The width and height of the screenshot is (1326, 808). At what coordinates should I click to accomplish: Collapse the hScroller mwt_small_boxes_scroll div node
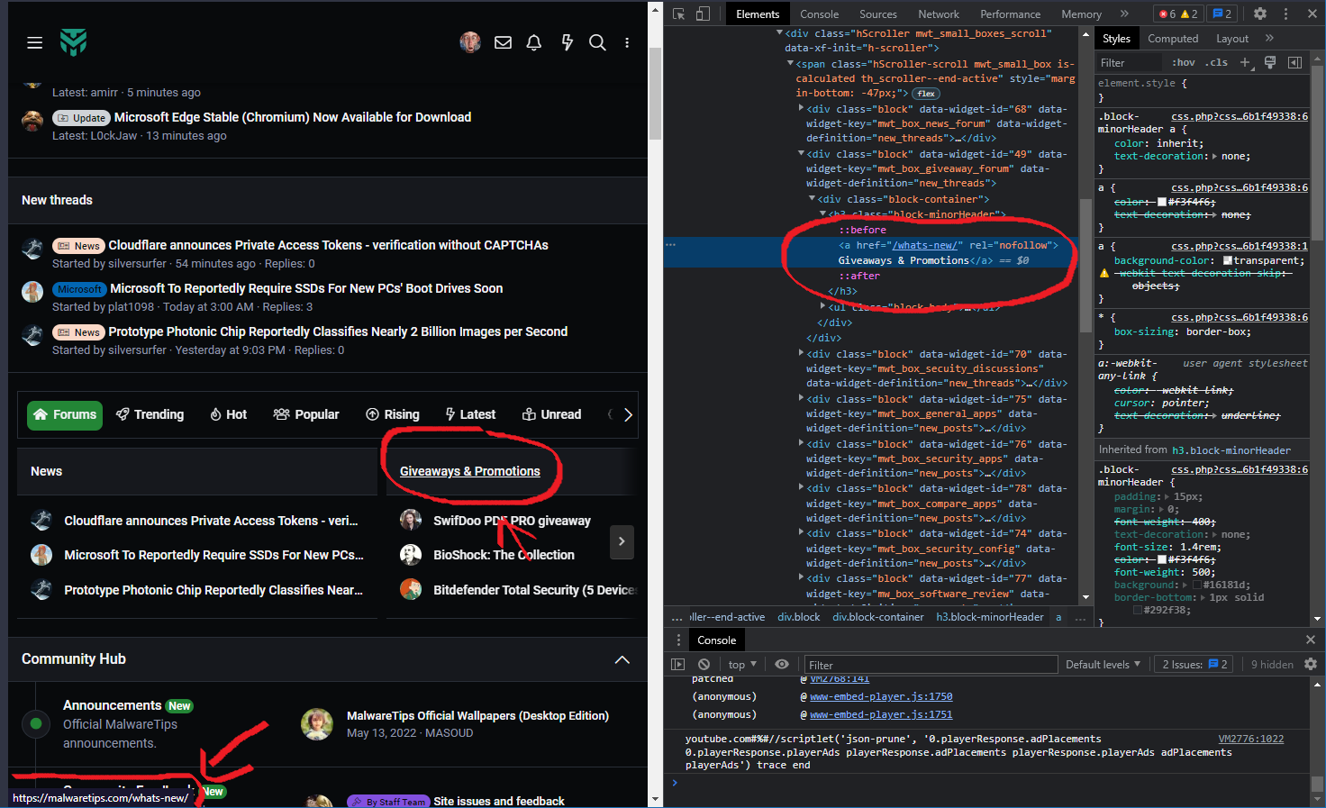pos(779,32)
